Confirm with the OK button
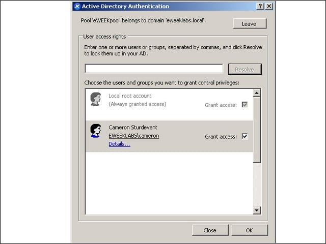Viewport: 326px width, 244px height. [x=250, y=230]
